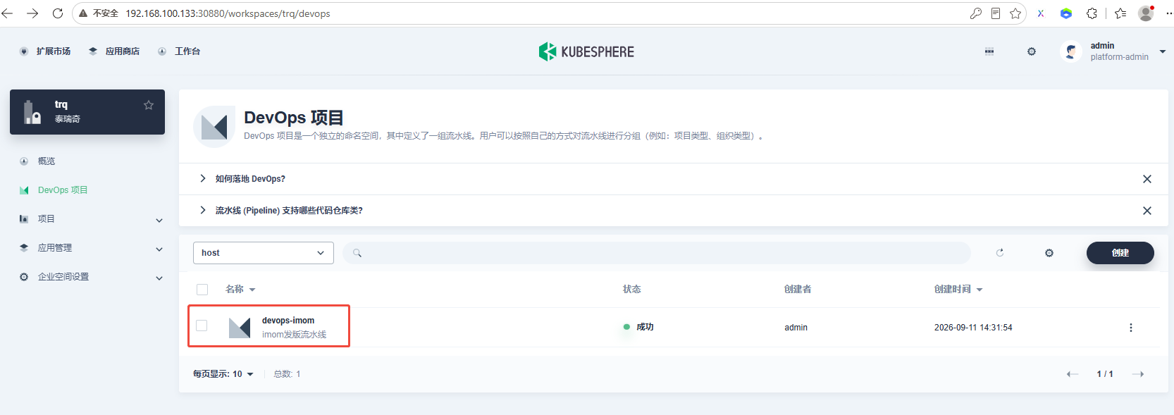
Task: Click the refresh icon beside the search bar
Action: pyautogui.click(x=999, y=252)
